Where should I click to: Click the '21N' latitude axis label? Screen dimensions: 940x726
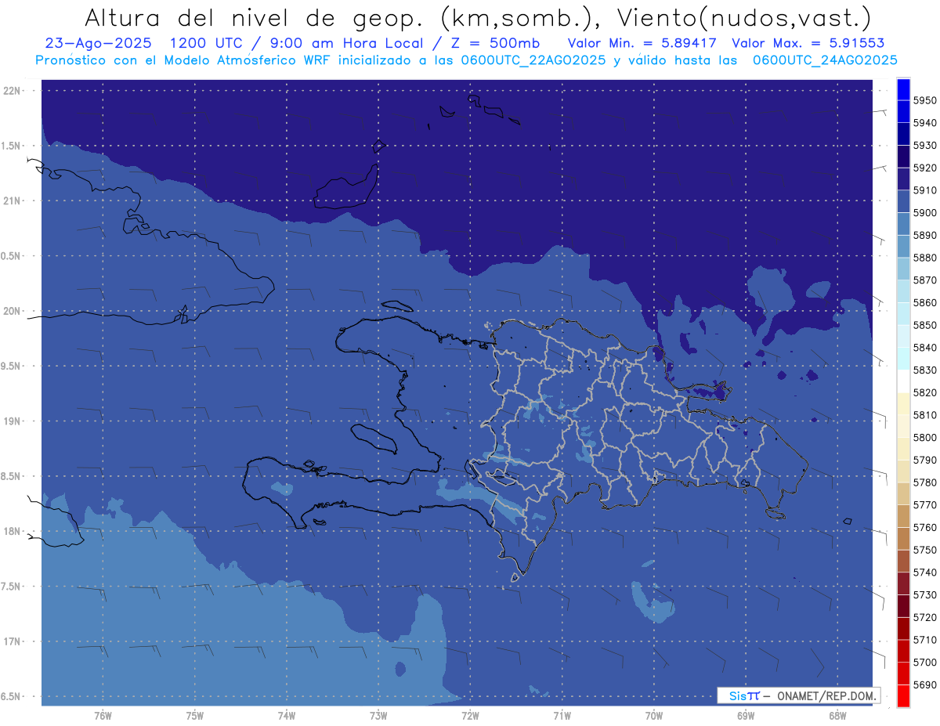pyautogui.click(x=12, y=201)
